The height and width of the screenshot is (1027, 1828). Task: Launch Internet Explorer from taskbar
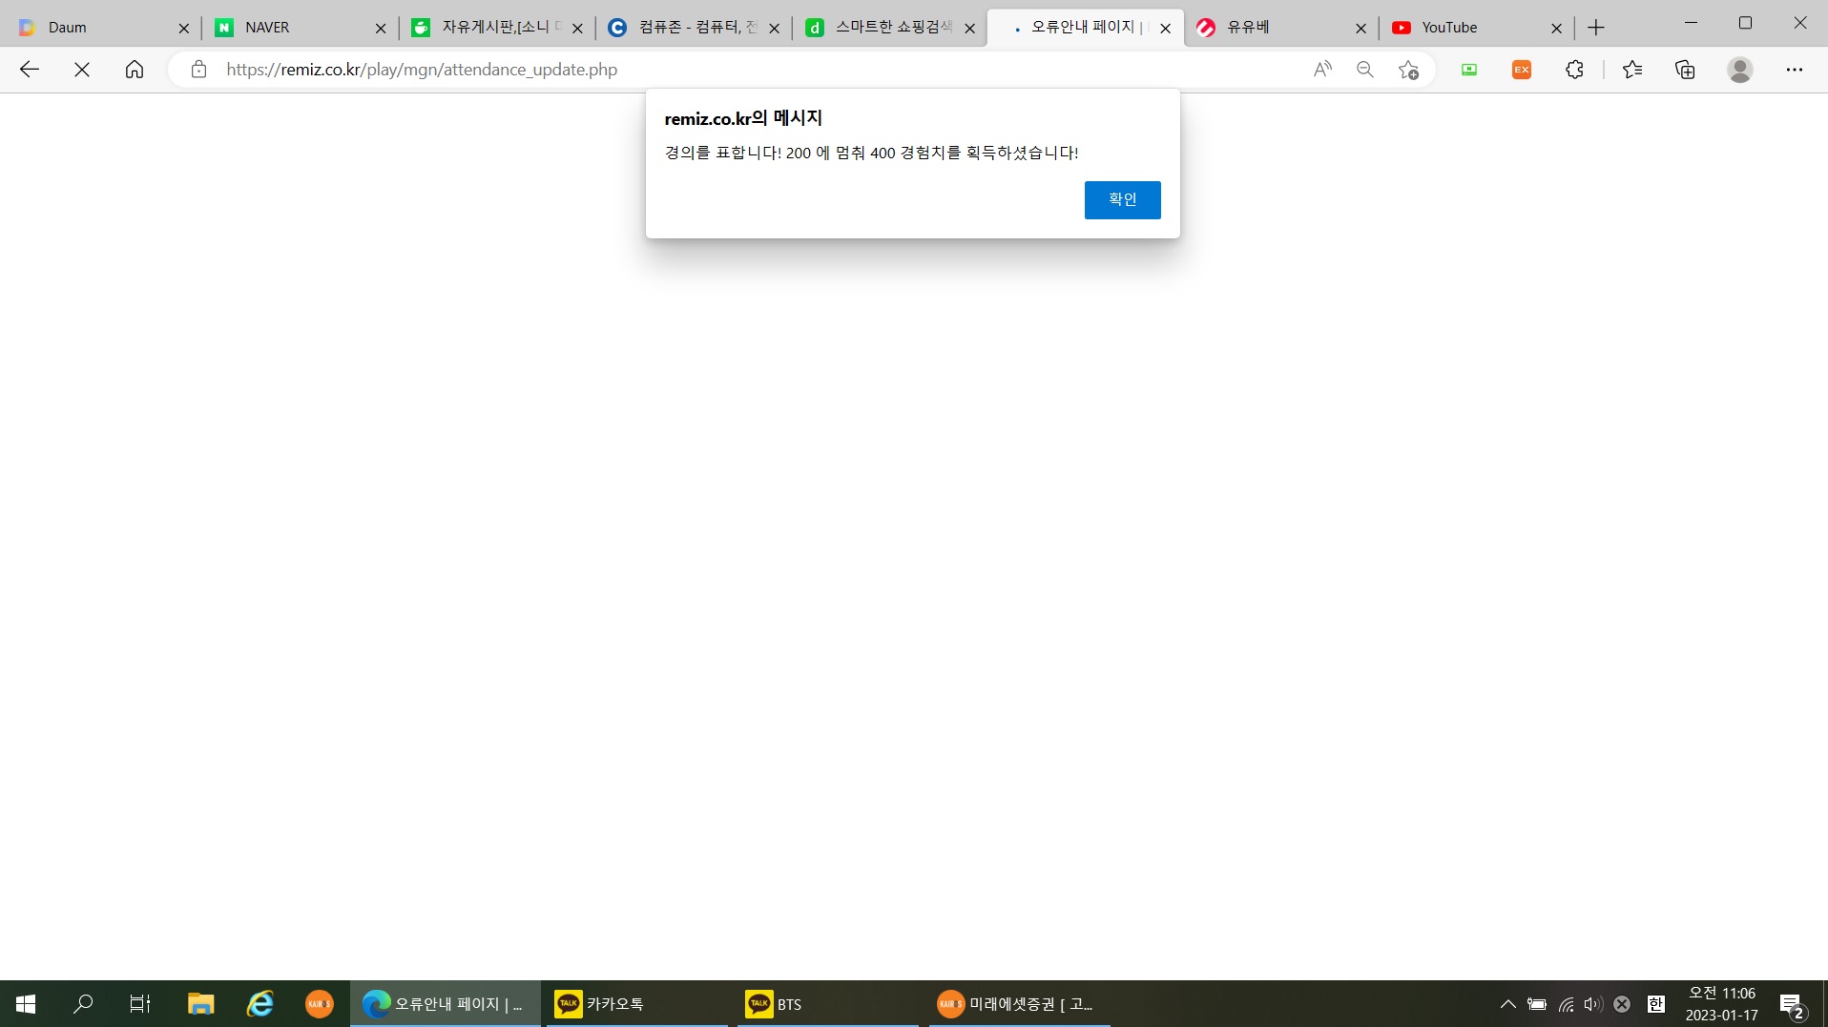pos(260,1003)
